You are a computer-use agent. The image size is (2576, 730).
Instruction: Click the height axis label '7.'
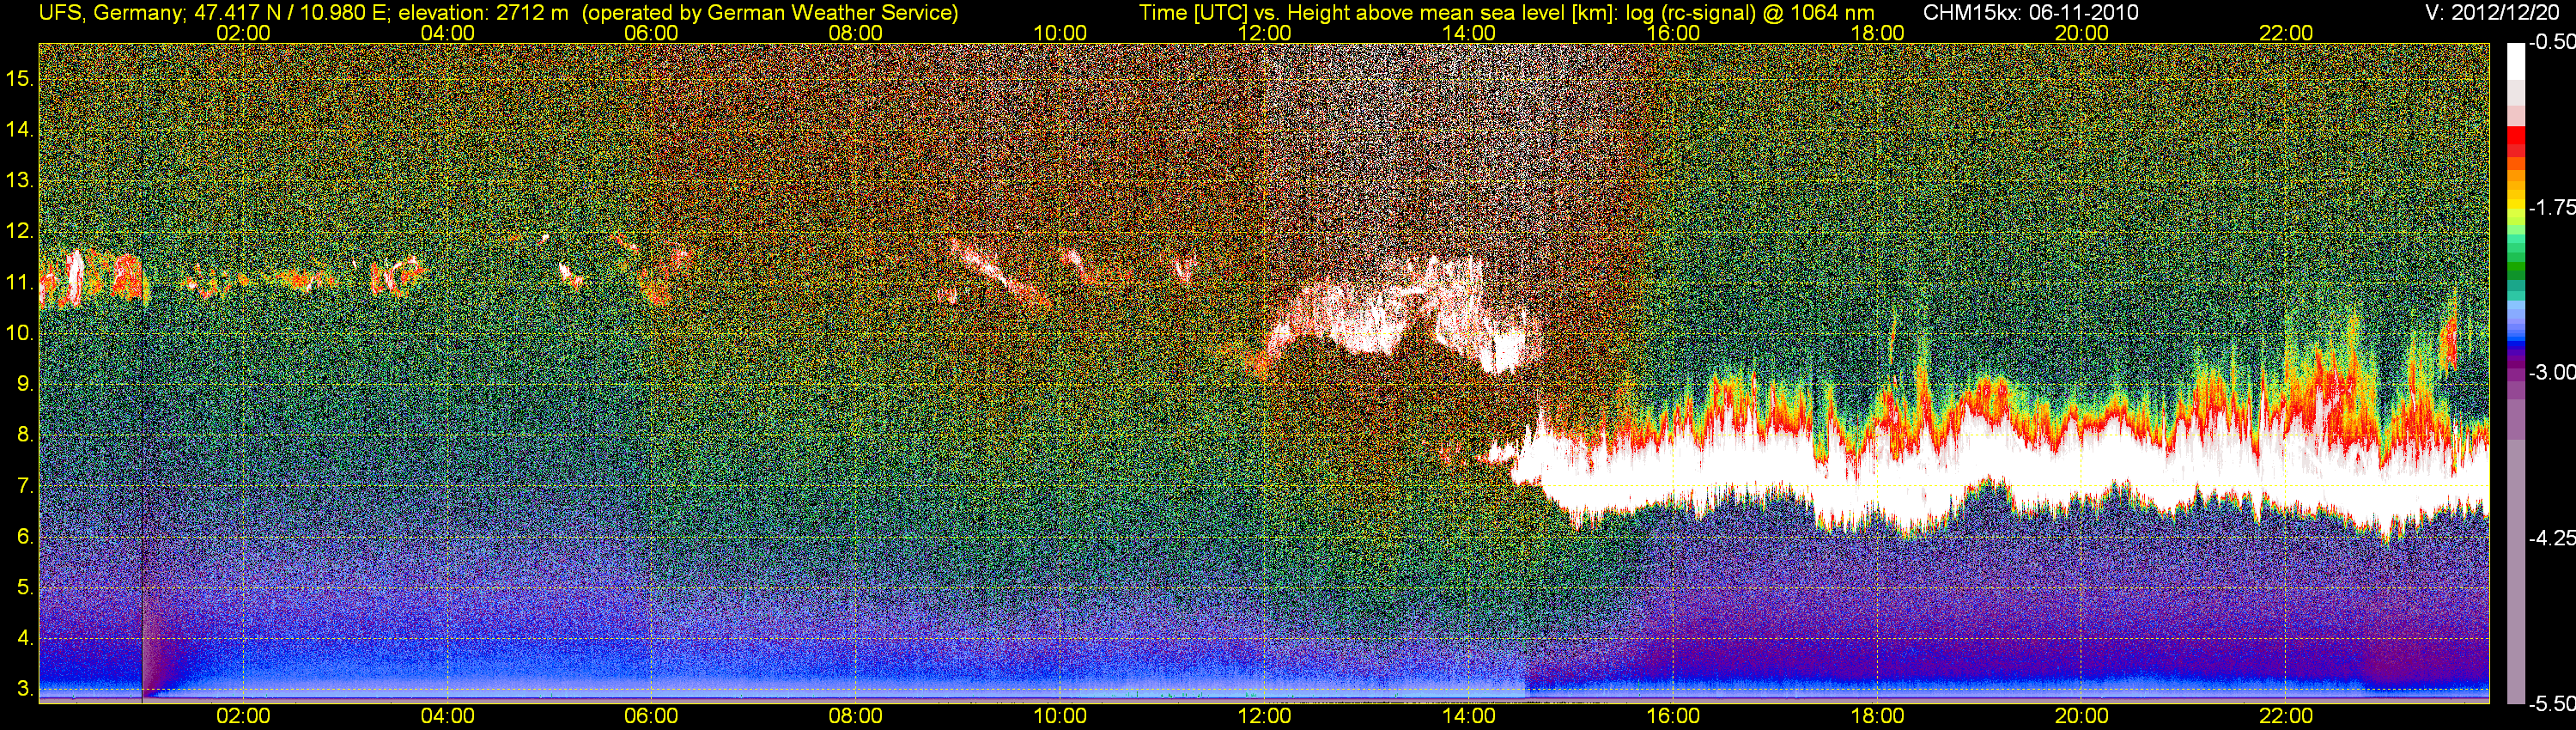(25, 486)
